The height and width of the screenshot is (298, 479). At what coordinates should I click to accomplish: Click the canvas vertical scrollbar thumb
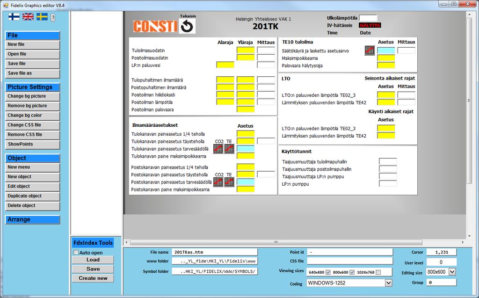pyautogui.click(x=469, y=101)
